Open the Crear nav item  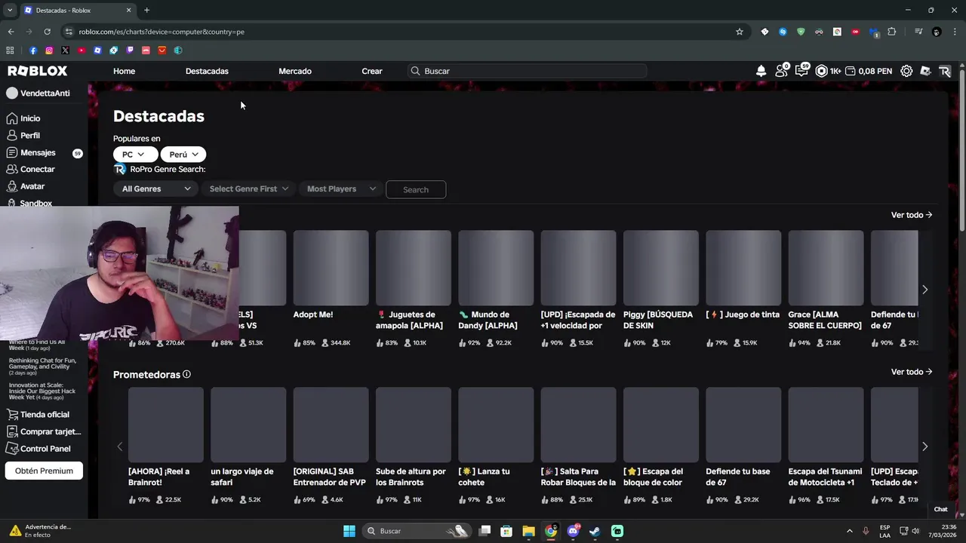[x=372, y=71]
